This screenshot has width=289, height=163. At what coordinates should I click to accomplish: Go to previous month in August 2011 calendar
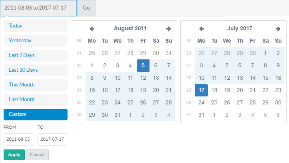[x=92, y=29]
